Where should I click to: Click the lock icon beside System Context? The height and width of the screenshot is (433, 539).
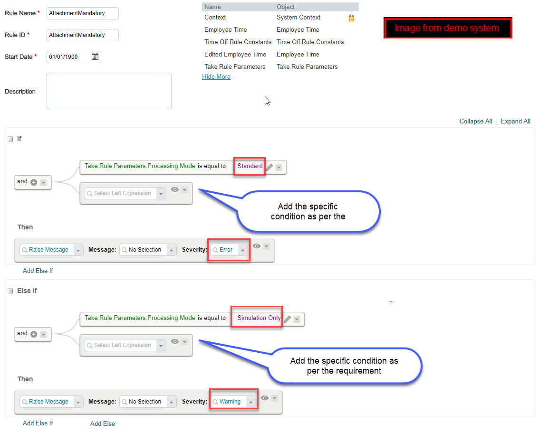[351, 18]
